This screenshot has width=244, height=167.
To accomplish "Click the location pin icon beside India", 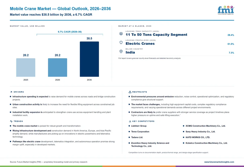I will [121, 51].
